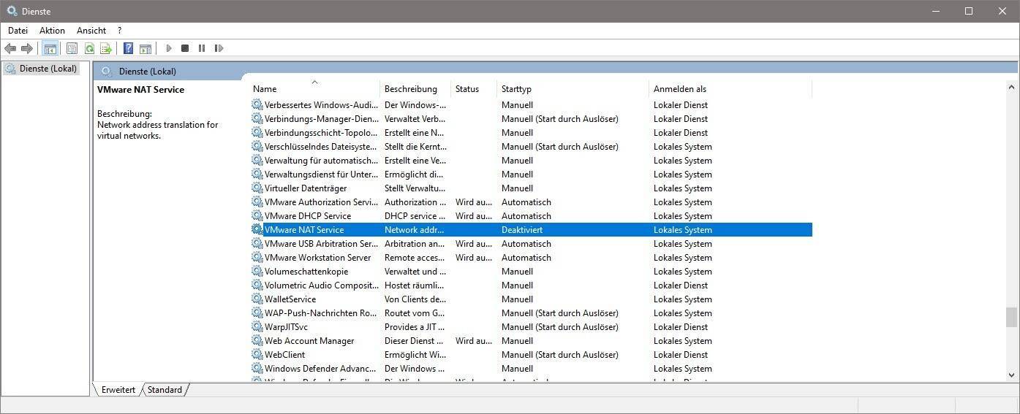This screenshot has height=414, width=1020.
Task: Start the service with the play icon
Action: tap(169, 48)
